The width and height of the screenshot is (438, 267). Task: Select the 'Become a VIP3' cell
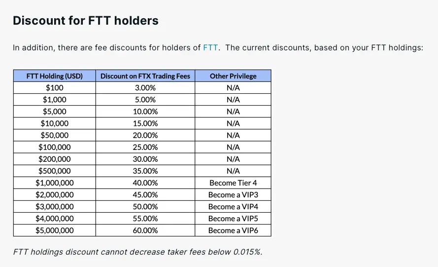coord(233,195)
